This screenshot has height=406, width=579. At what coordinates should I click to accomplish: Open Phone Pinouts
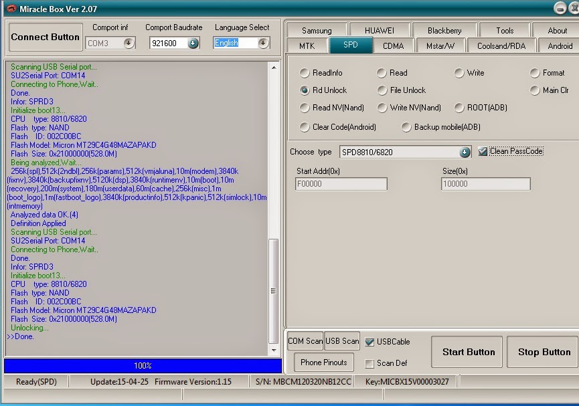(x=324, y=363)
